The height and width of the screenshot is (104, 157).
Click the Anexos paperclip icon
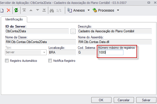[x=70, y=10]
